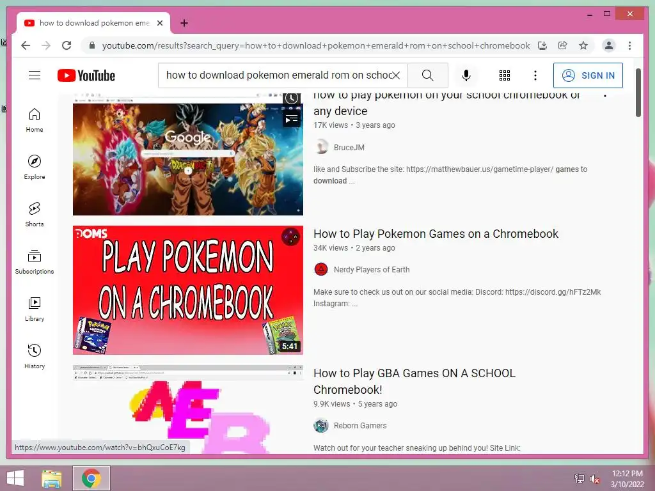Select the 'how to download pokemon' tab
Viewport: 655px width, 491px height.
(93, 23)
